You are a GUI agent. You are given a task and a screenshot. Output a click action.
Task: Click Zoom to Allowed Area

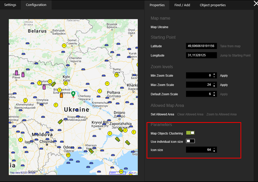pyautogui.click(x=222, y=114)
